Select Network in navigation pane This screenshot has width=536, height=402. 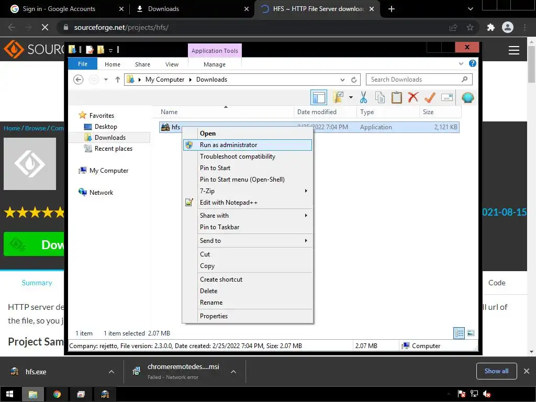coord(101,193)
